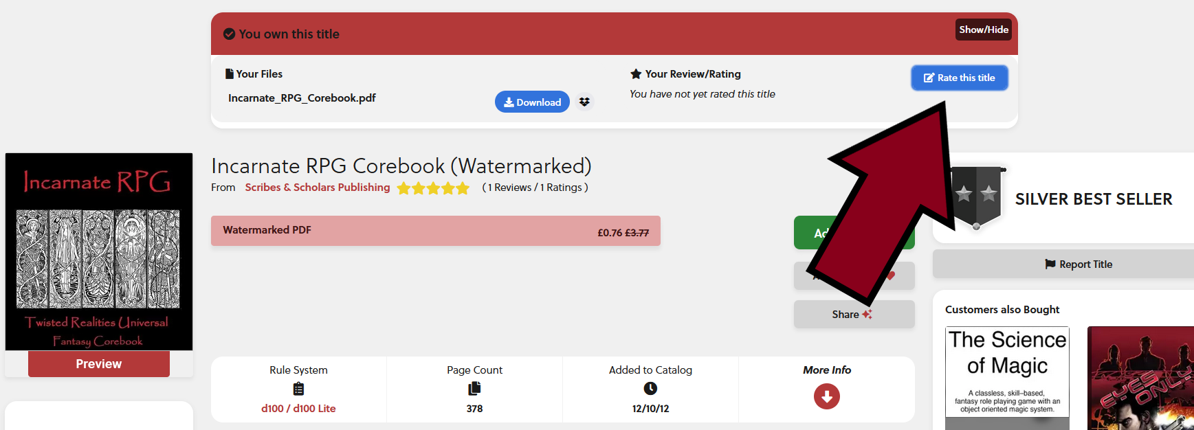Screen dimensions: 1194x430
Task: Click the Dropbox icon next to Download
Action: pyautogui.click(x=584, y=102)
